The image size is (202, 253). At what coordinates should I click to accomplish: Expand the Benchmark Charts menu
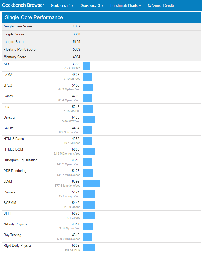point(125,5)
